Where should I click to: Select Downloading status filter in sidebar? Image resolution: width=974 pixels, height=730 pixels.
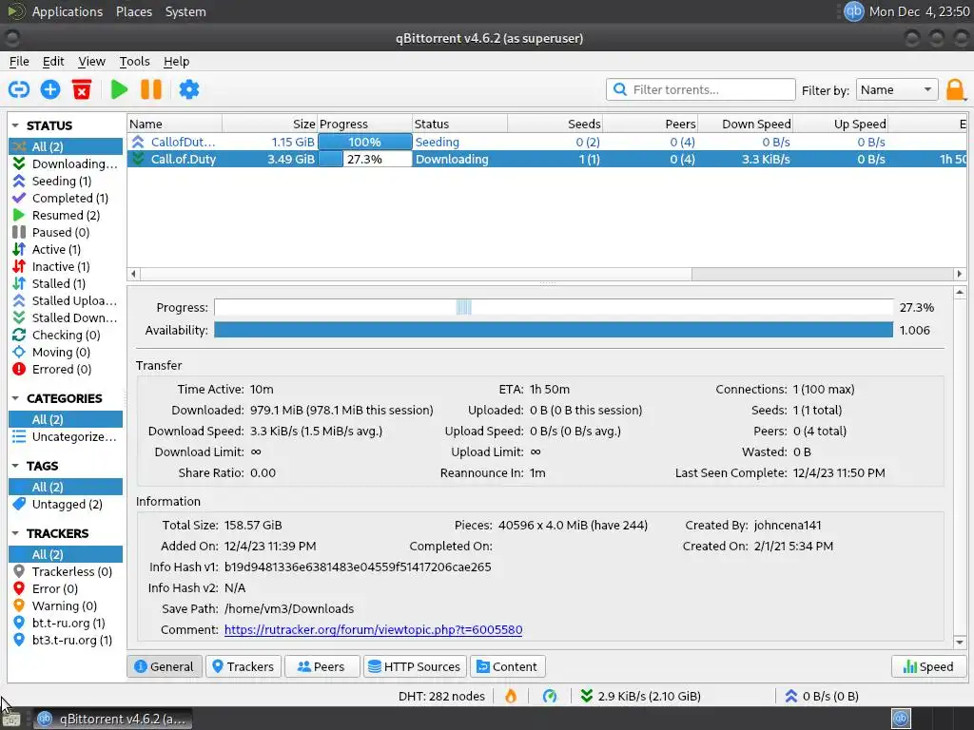pyautogui.click(x=66, y=163)
